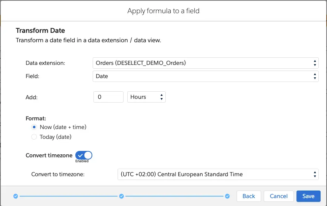Focus the Add amount input field
Image resolution: width=327 pixels, height=206 pixels.
108,97
